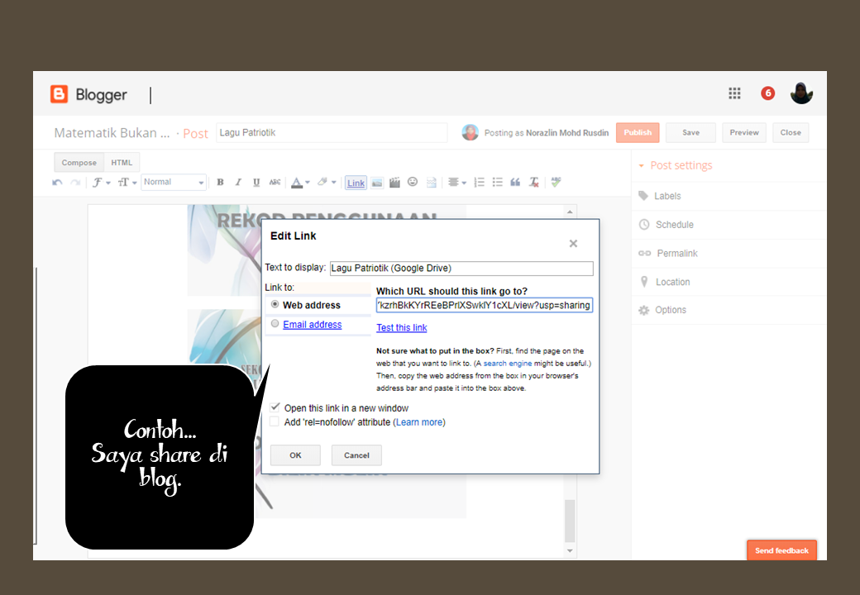Toggle bold formatting
The height and width of the screenshot is (595, 860).
221,182
